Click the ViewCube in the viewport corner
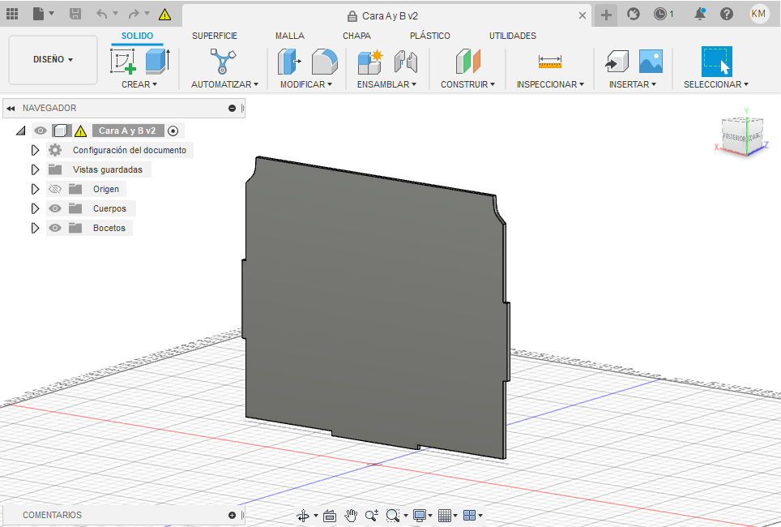The image size is (781, 527). pos(741,135)
